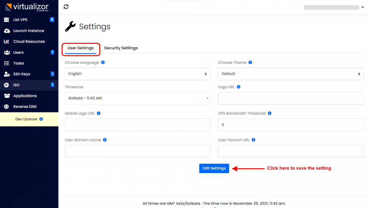Image resolution: width=370 pixels, height=208 pixels.
Task: Switch to the Security Settings tab
Action: [x=121, y=48]
